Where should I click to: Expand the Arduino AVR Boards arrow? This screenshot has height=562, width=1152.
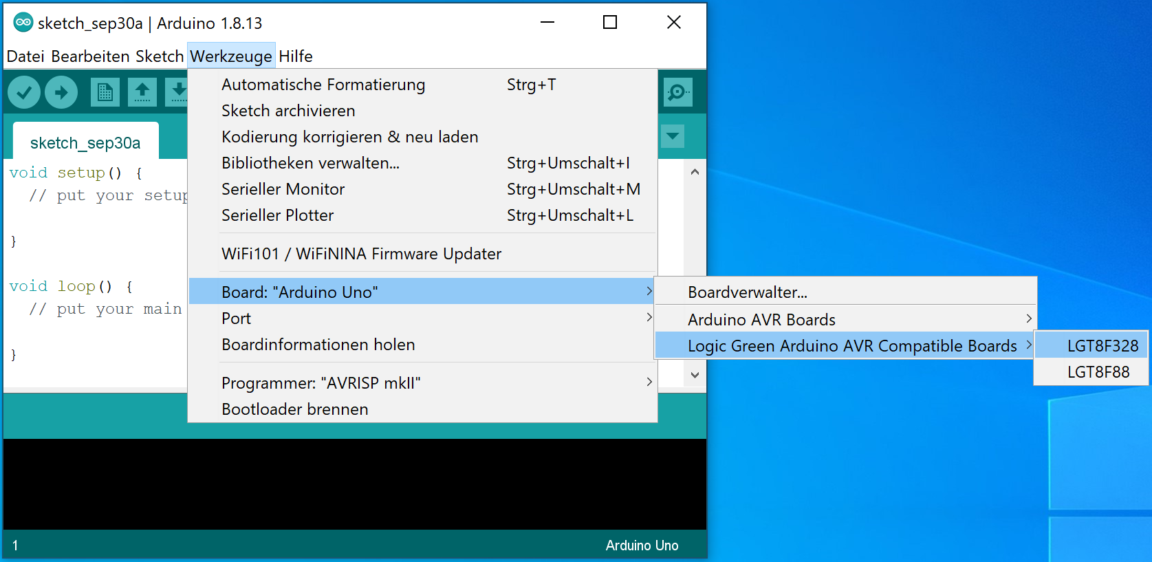1028,318
